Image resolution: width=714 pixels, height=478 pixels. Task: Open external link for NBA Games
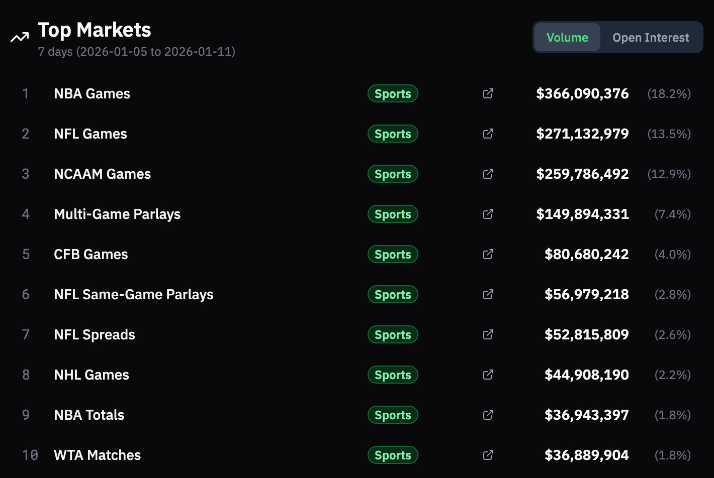pos(488,93)
